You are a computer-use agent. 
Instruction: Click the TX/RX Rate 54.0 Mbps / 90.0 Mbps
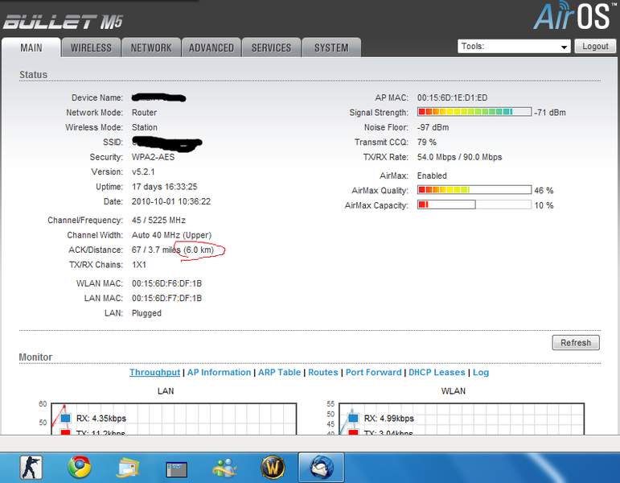[x=459, y=157]
